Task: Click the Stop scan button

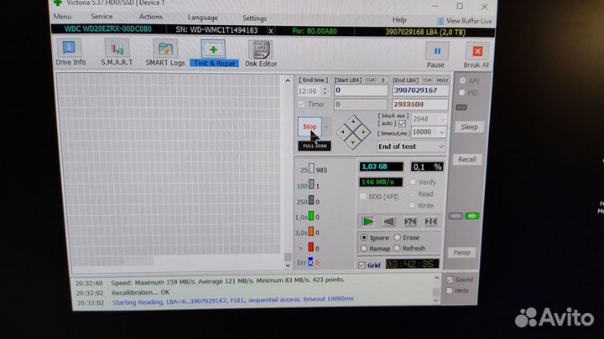Action: click(310, 127)
